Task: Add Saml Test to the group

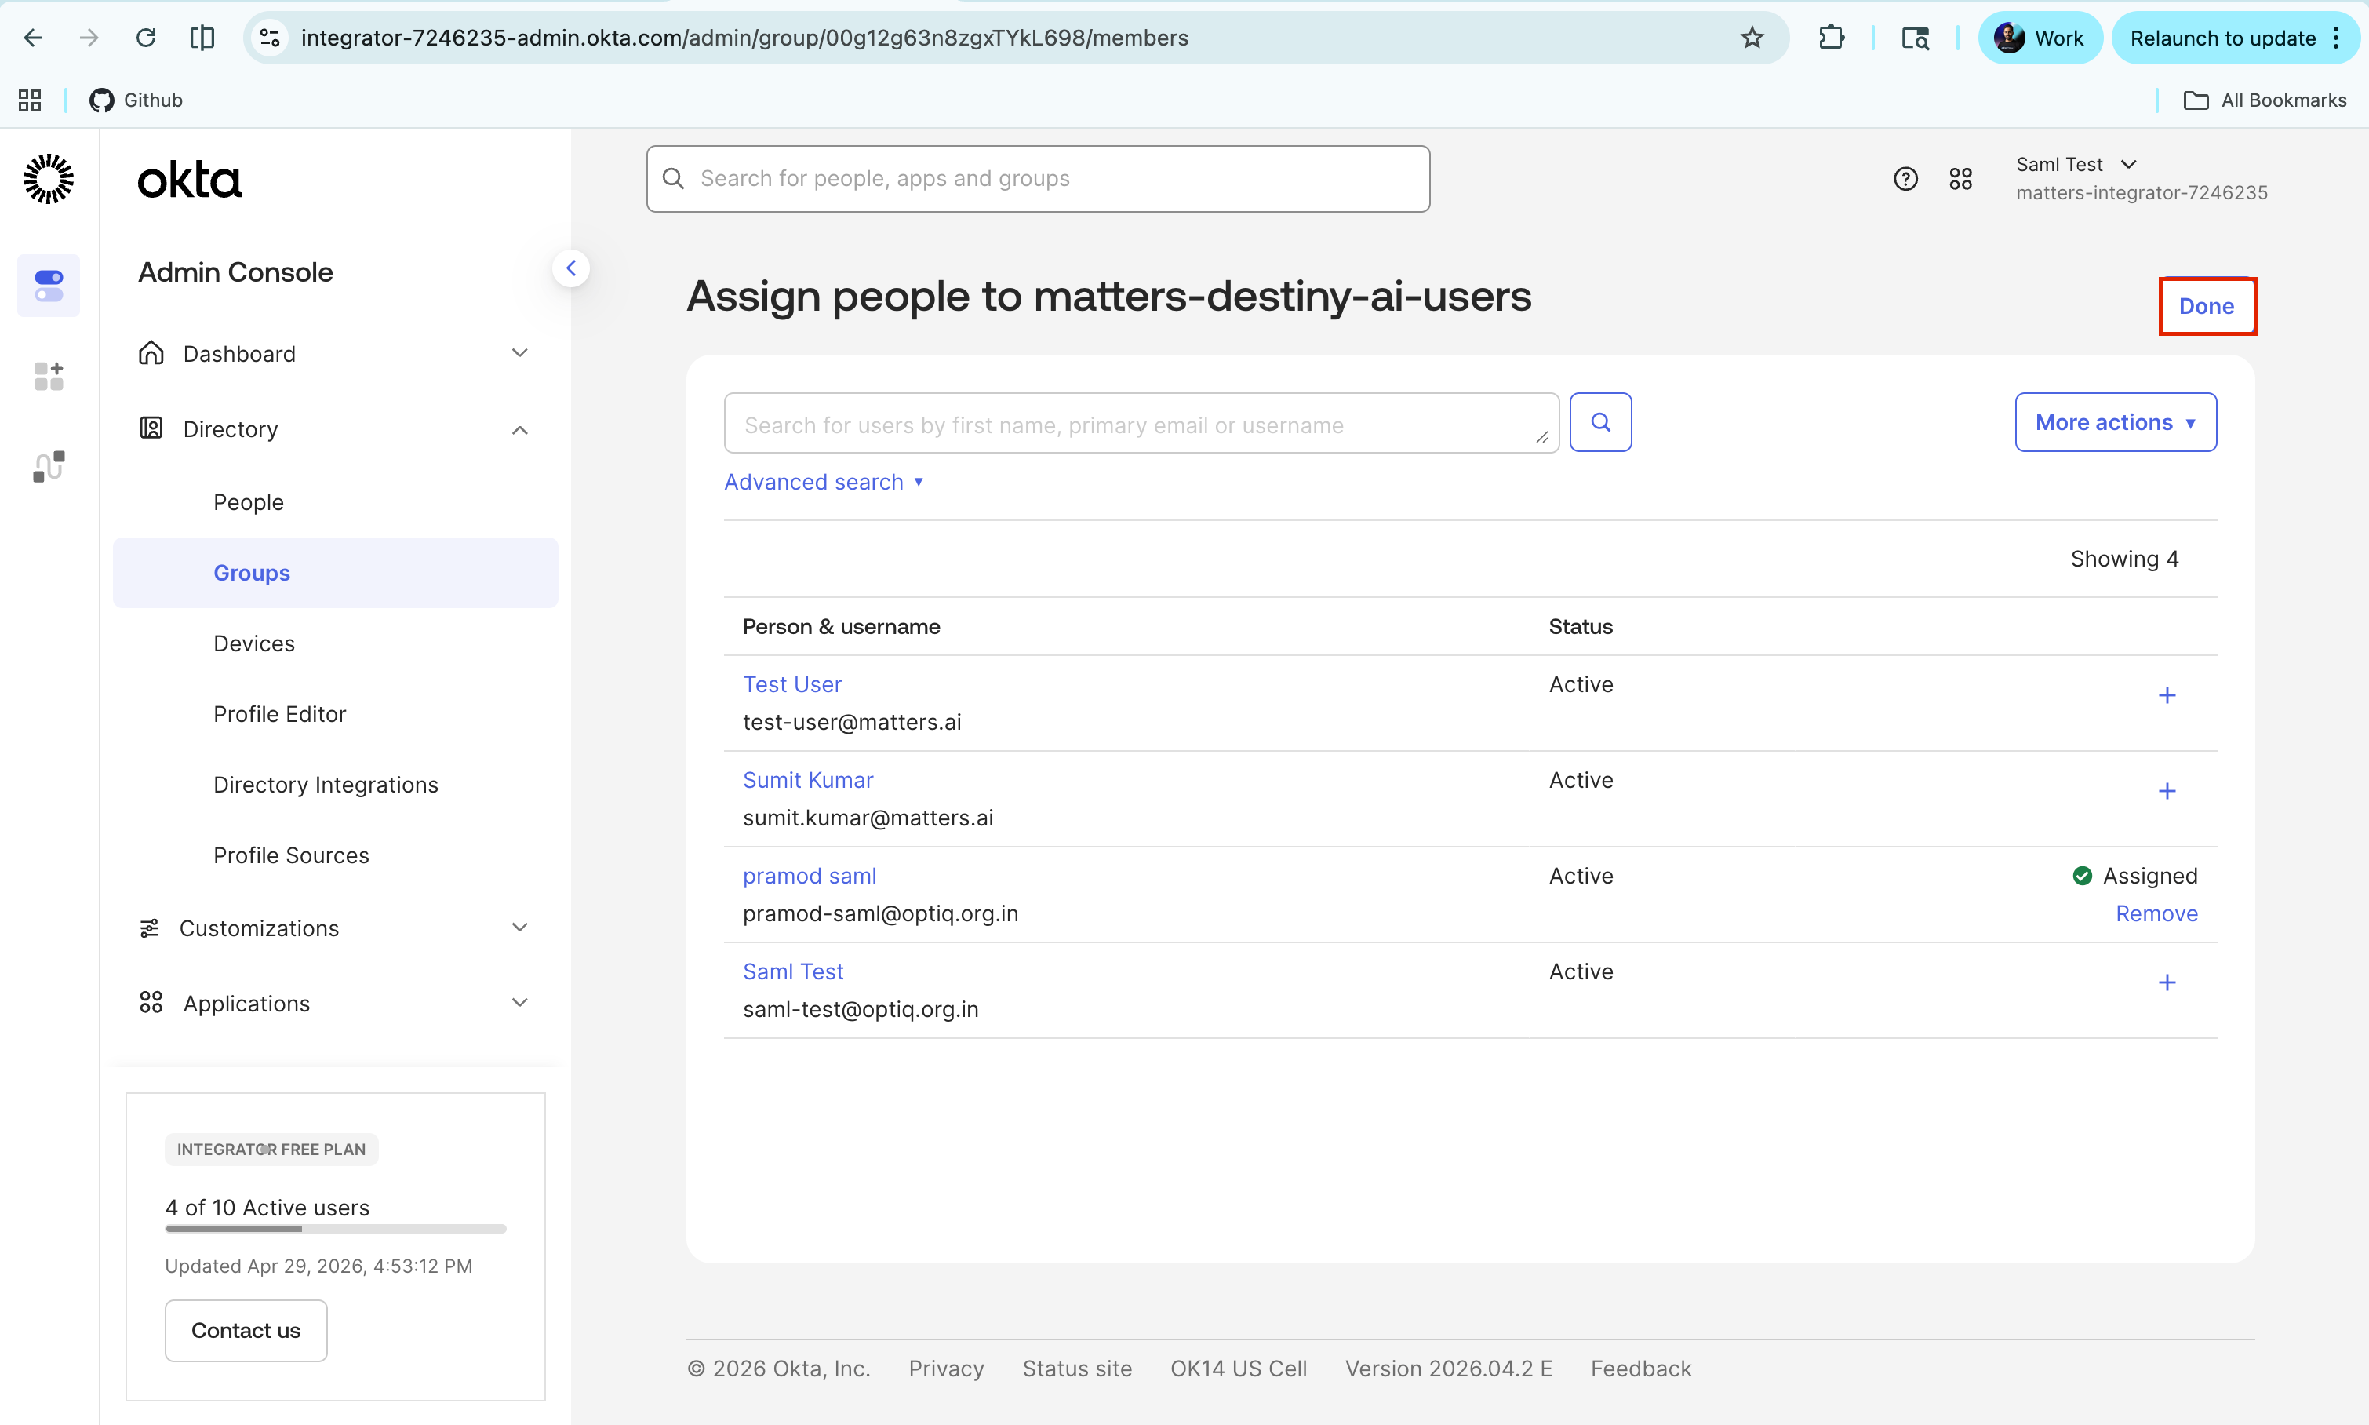Action: tap(2167, 982)
